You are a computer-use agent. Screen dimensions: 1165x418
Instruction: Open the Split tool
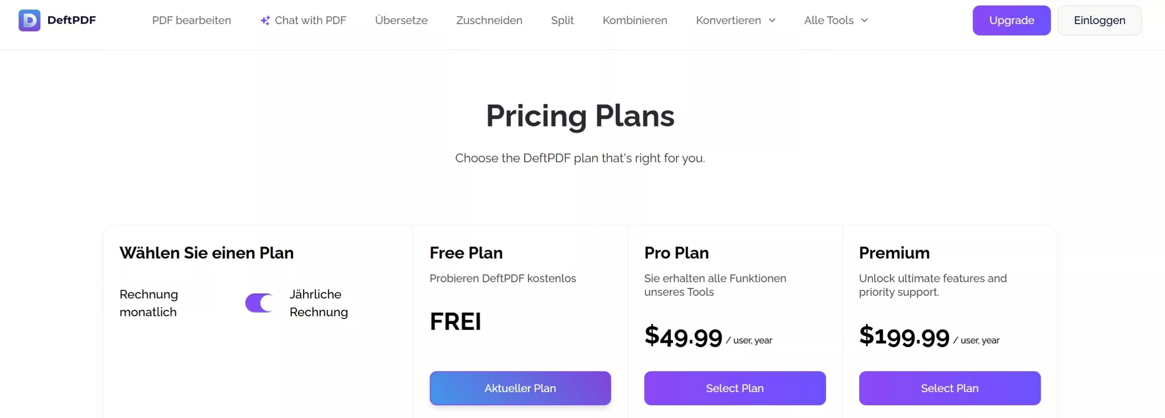coord(562,20)
